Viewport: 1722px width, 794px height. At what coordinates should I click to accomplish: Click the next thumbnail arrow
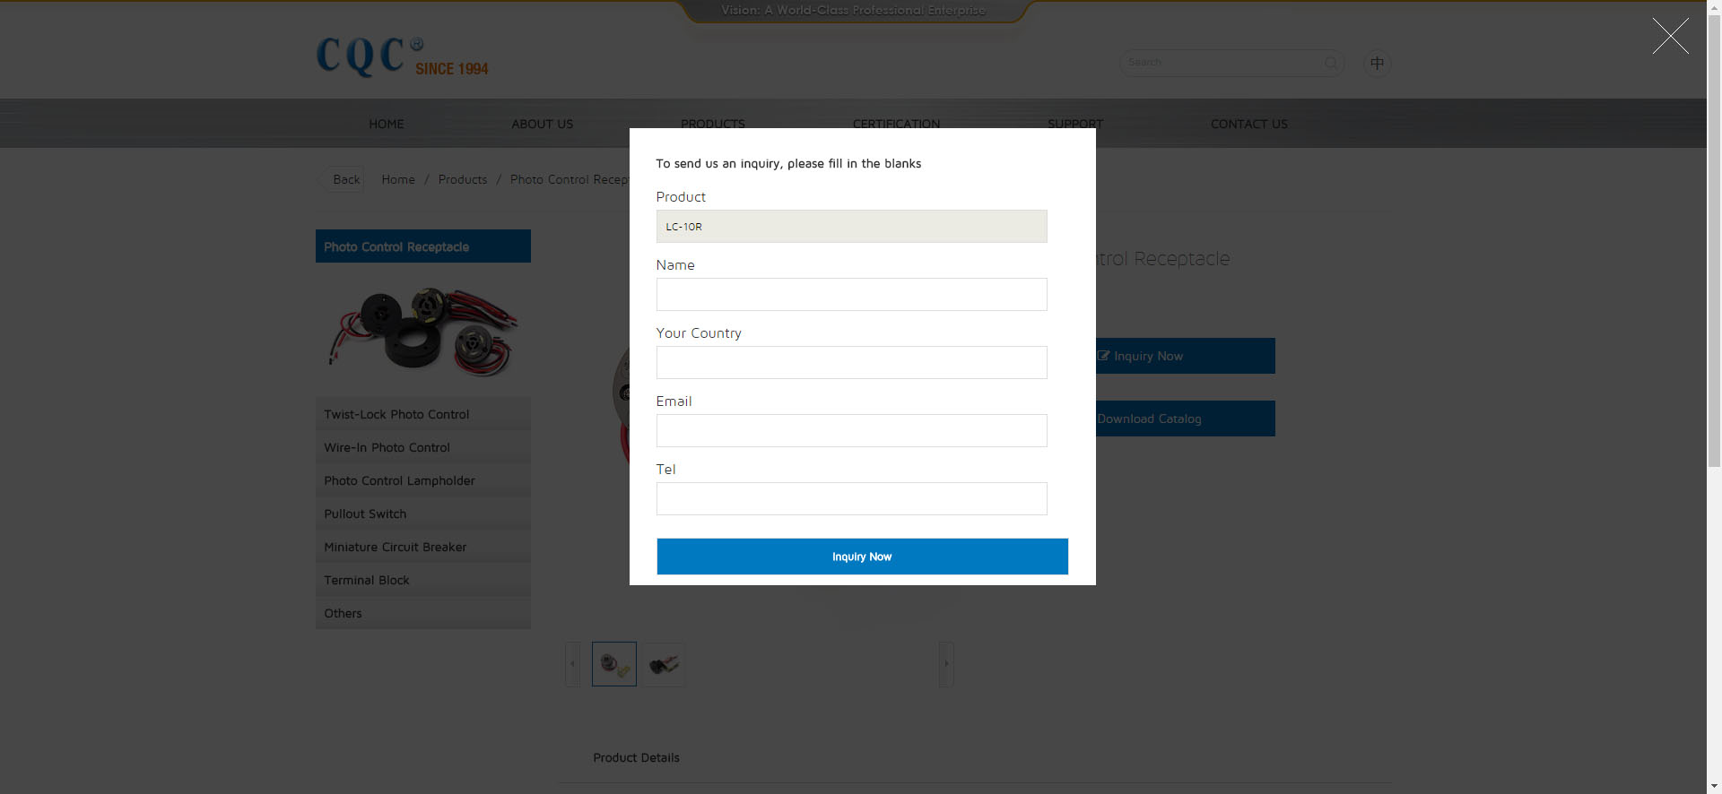tap(945, 664)
